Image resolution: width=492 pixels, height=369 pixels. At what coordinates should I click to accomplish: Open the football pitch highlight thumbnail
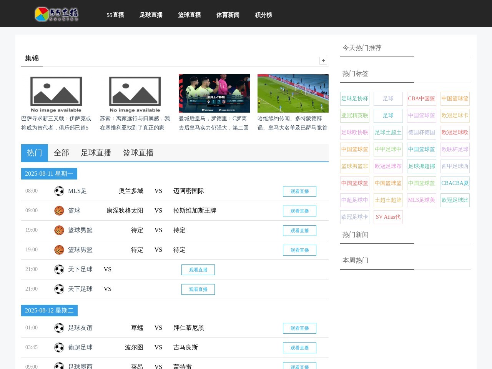pyautogui.click(x=293, y=93)
